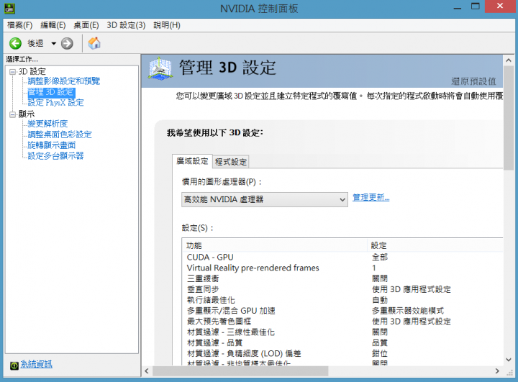Screen dimensions: 518x382
Task: Collapse the 顯示 tree node
Action: click(12, 114)
